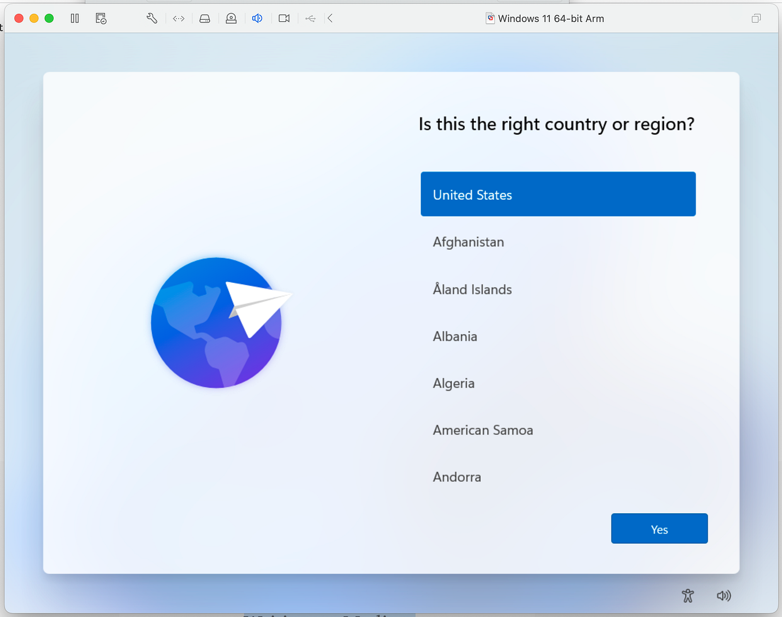The width and height of the screenshot is (782, 617).
Task: Open Windows accessibility options
Action: [688, 596]
